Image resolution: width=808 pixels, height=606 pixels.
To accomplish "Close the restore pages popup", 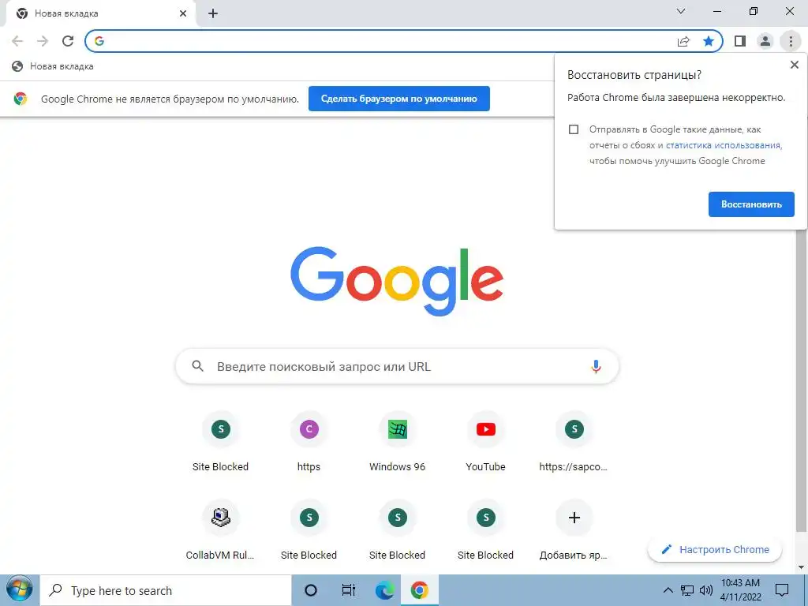I will [x=794, y=65].
